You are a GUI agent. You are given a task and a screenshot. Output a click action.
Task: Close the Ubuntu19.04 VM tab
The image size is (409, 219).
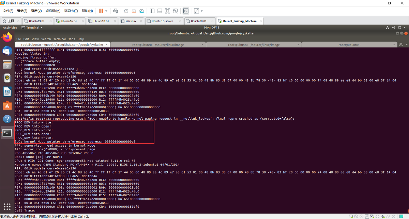click(x=50, y=21)
